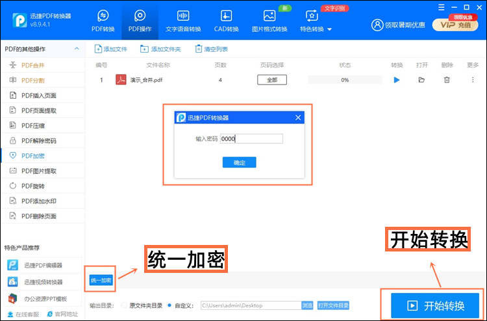This screenshot has width=487, height=321.
Task: Delete 演示_合并.pdf with trash icon
Action: (447, 80)
